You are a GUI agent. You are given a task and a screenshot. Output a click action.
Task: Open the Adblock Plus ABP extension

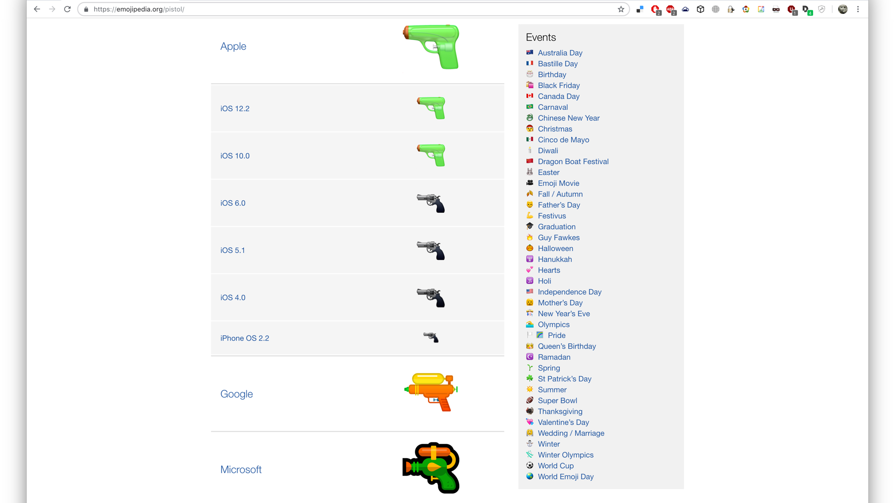pyautogui.click(x=670, y=9)
